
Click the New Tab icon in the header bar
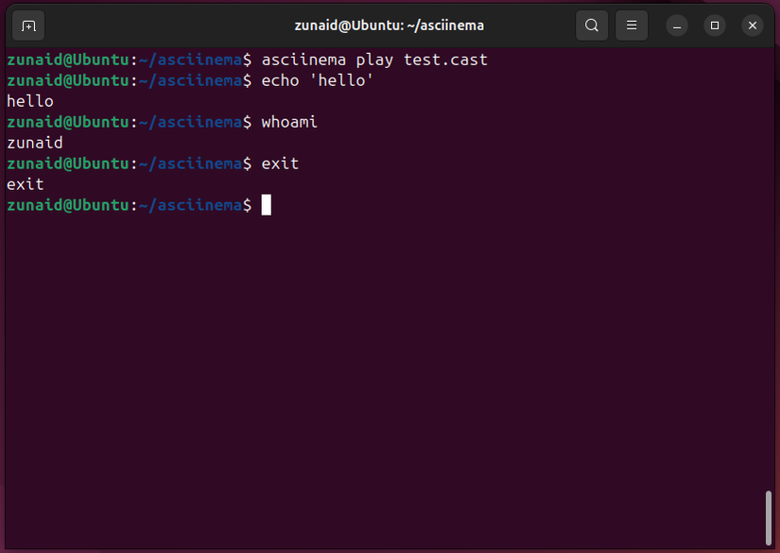click(x=27, y=26)
